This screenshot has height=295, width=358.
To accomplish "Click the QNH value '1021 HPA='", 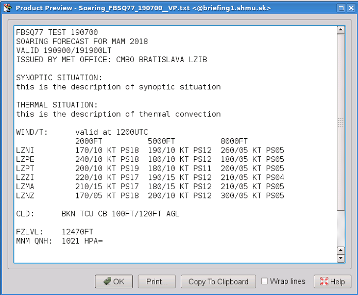I will 82,241.
